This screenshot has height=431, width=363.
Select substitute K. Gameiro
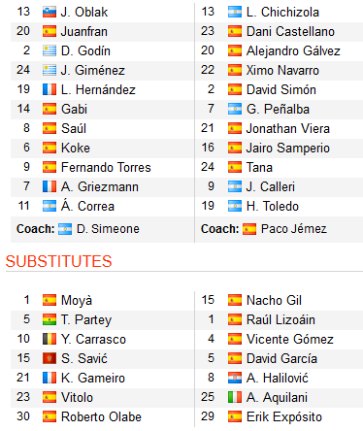(x=93, y=378)
